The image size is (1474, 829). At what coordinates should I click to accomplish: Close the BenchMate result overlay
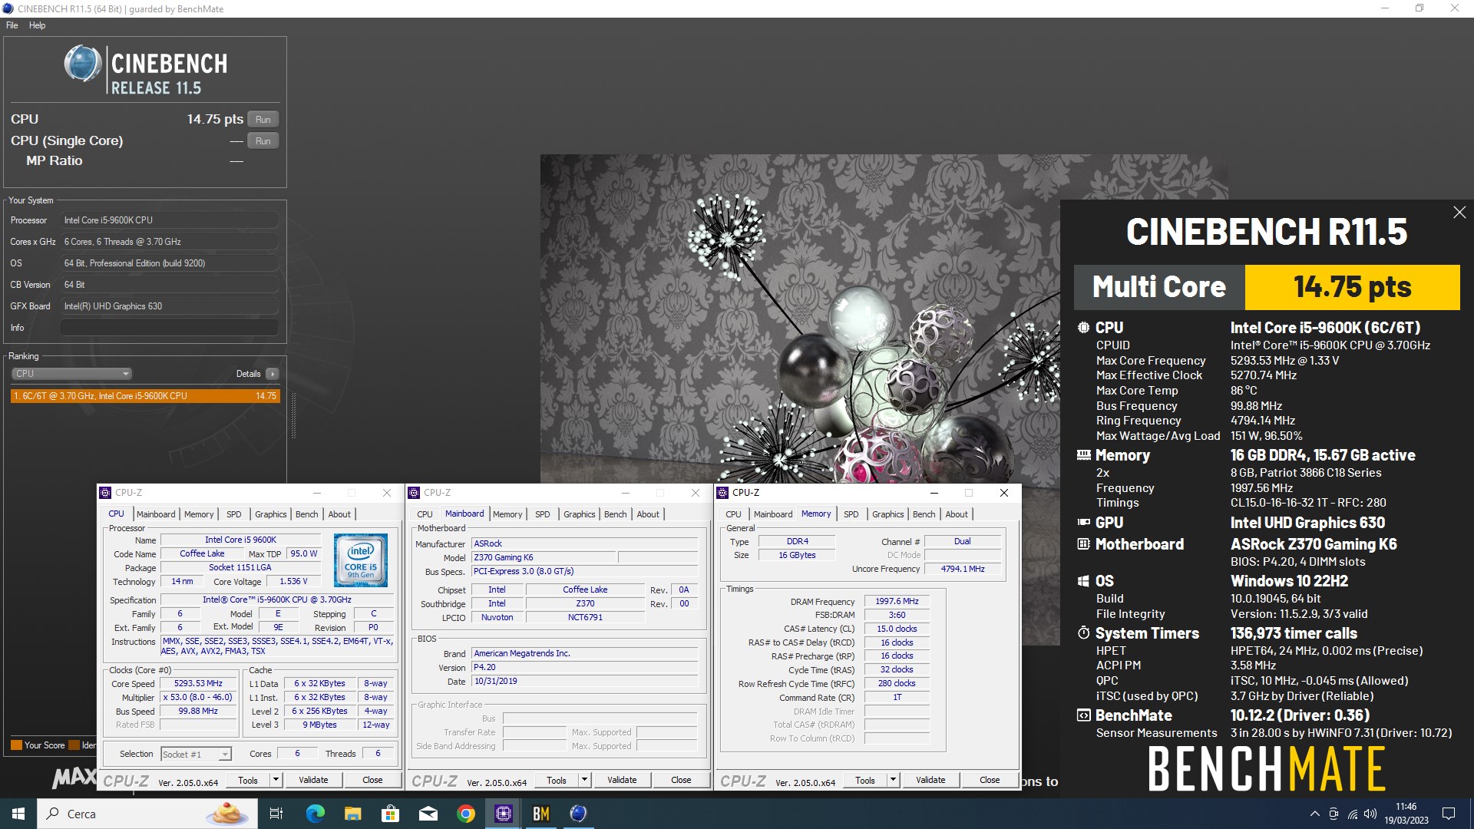[x=1459, y=213]
